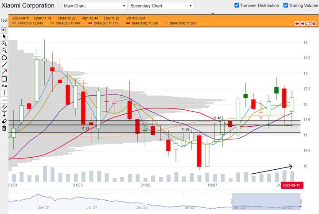
Task: Click the Close:12.22 value
Action: coord(66,18)
